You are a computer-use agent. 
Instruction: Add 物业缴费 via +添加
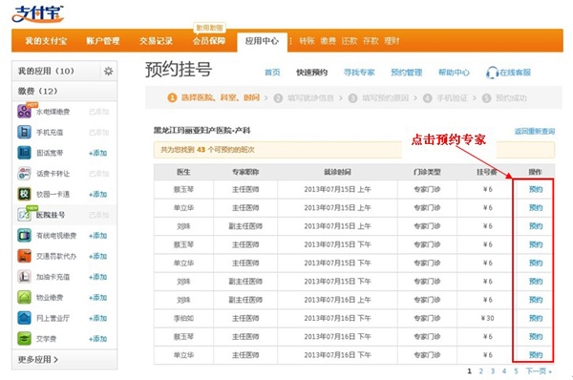pyautogui.click(x=98, y=298)
